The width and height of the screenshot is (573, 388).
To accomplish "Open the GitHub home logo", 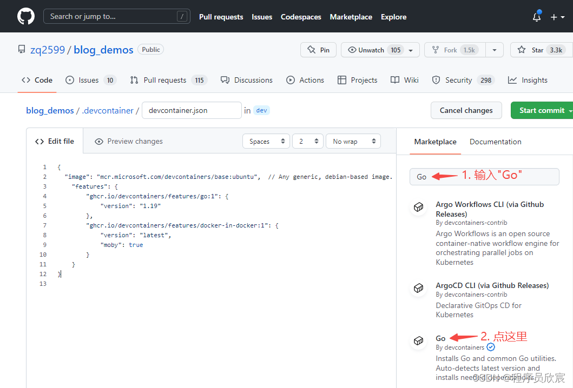I will pyautogui.click(x=26, y=16).
